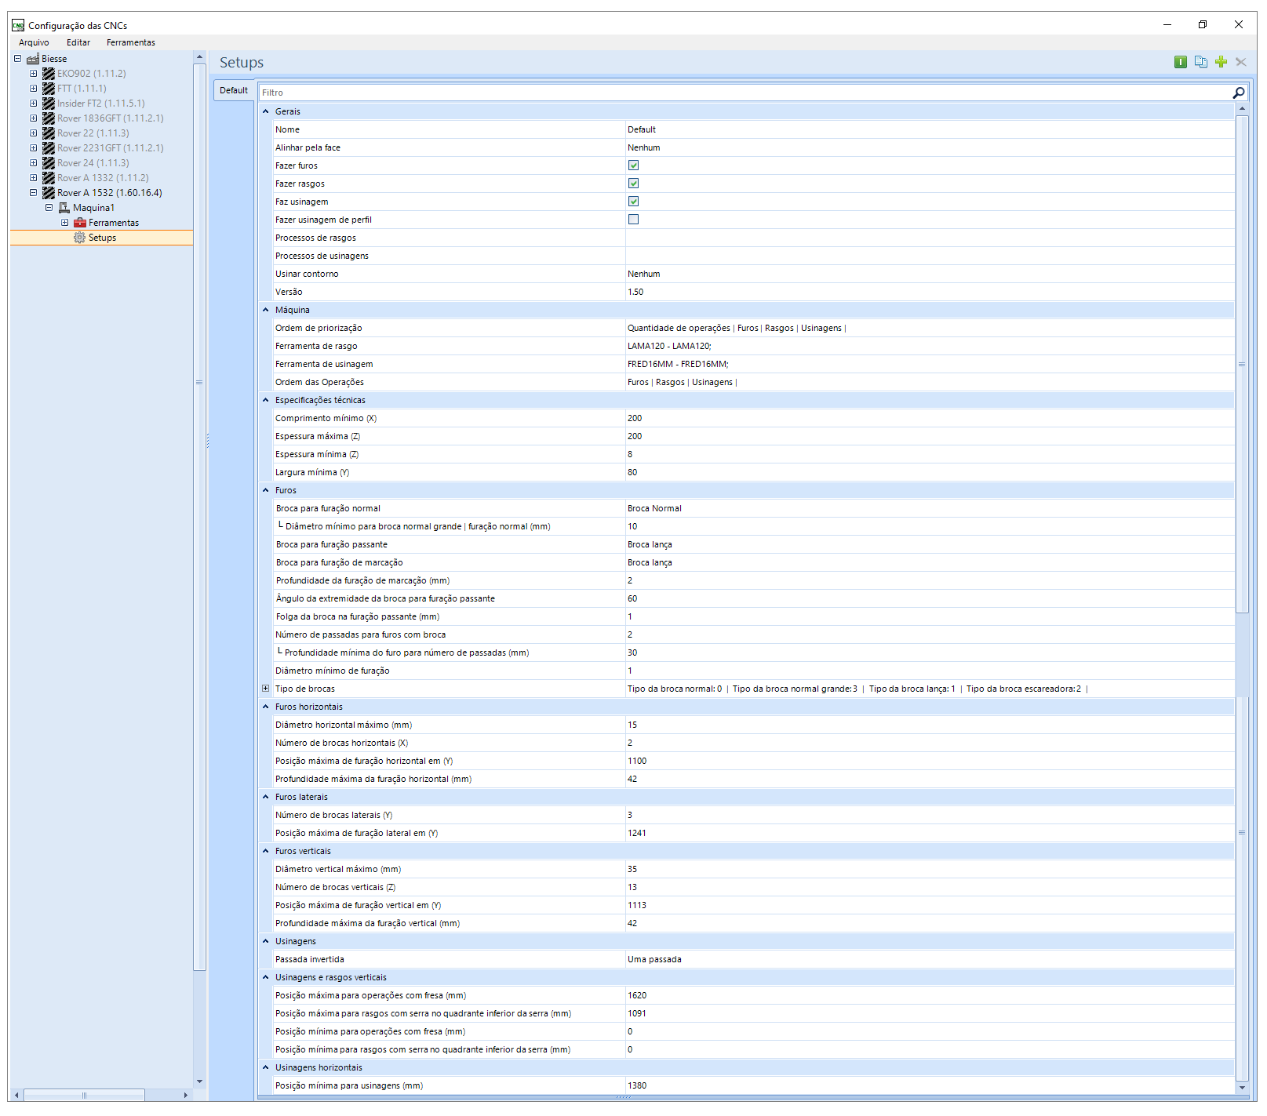Collapse the Biesse tree node

(17, 59)
